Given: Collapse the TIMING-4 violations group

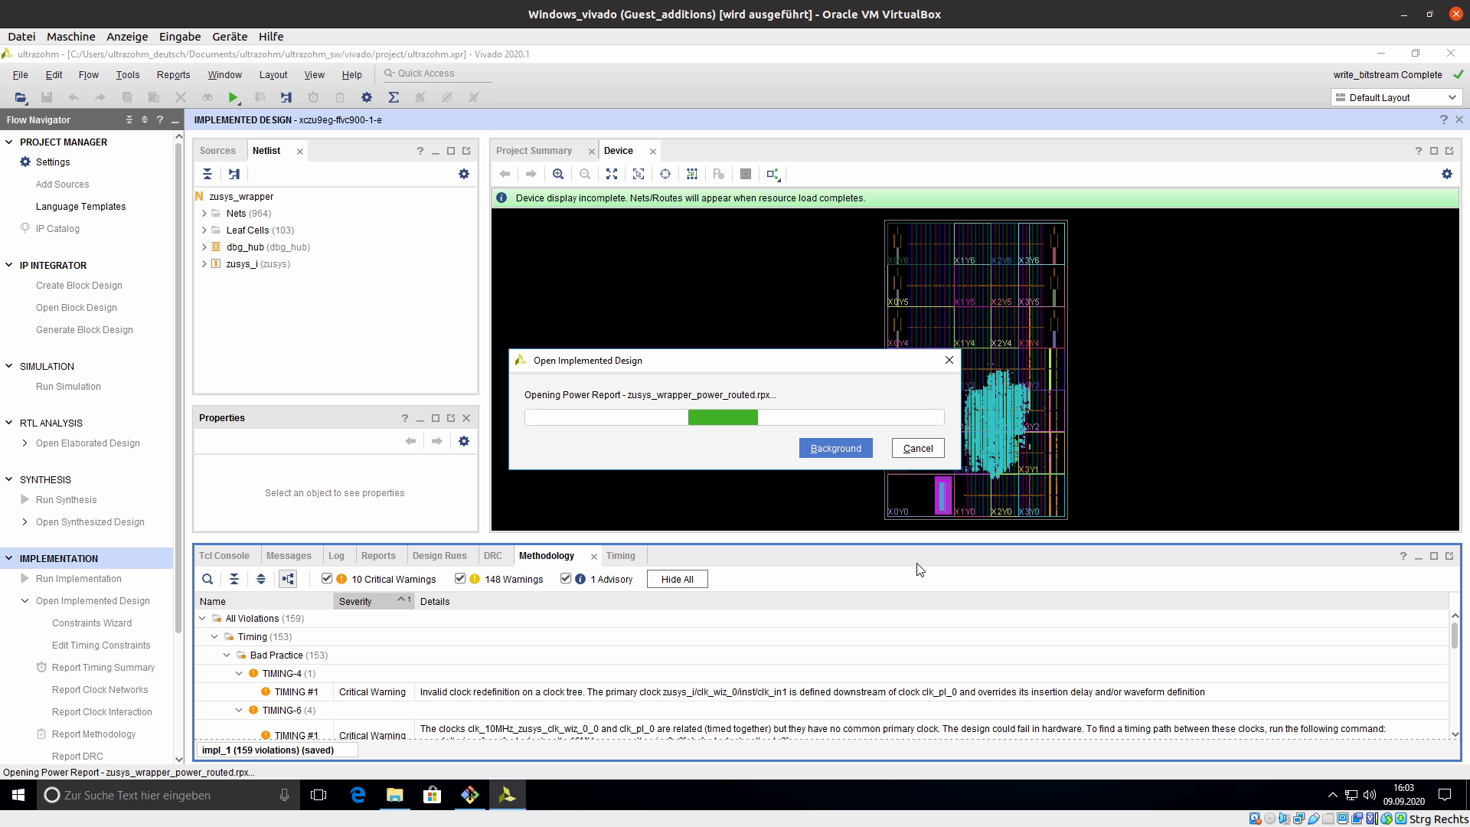Looking at the screenshot, I should 239,674.
